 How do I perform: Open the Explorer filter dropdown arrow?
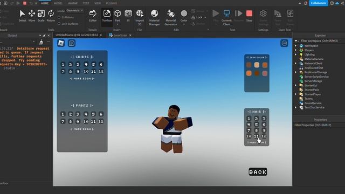coord(296,41)
